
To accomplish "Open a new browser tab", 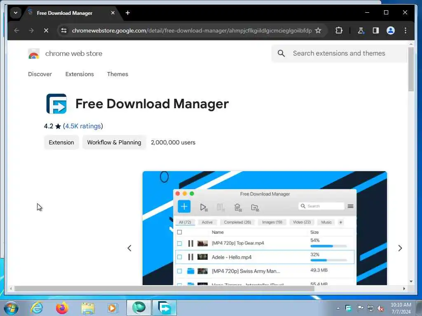I will [128, 13].
